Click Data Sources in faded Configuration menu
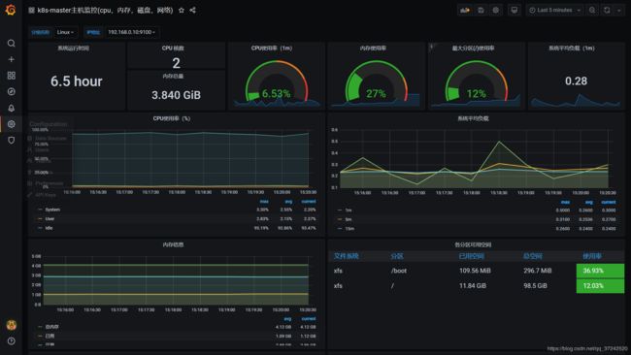The height and width of the screenshot is (355, 631). click(x=50, y=138)
